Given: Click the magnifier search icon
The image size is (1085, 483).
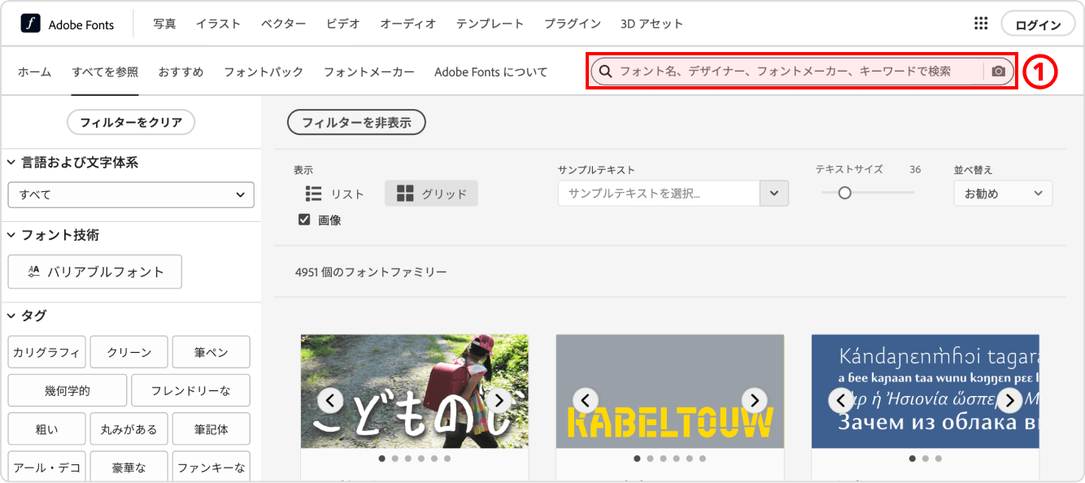Looking at the screenshot, I should point(605,72).
